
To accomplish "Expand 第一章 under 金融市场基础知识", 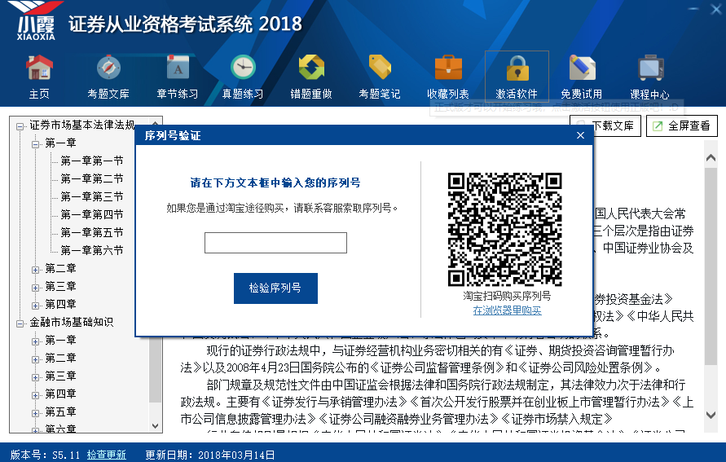I will (35, 341).
